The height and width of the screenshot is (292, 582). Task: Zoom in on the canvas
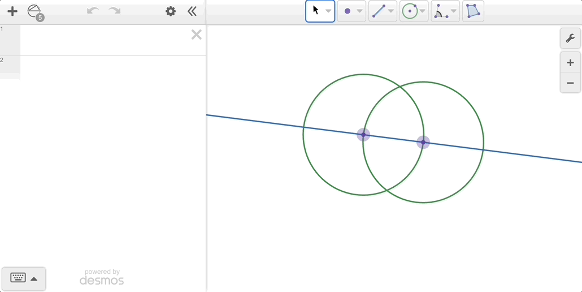(x=570, y=63)
